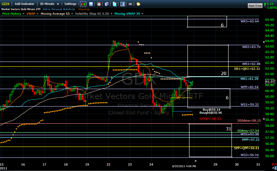
Task: Click the current price tag 61.07
Action: coord(270,82)
